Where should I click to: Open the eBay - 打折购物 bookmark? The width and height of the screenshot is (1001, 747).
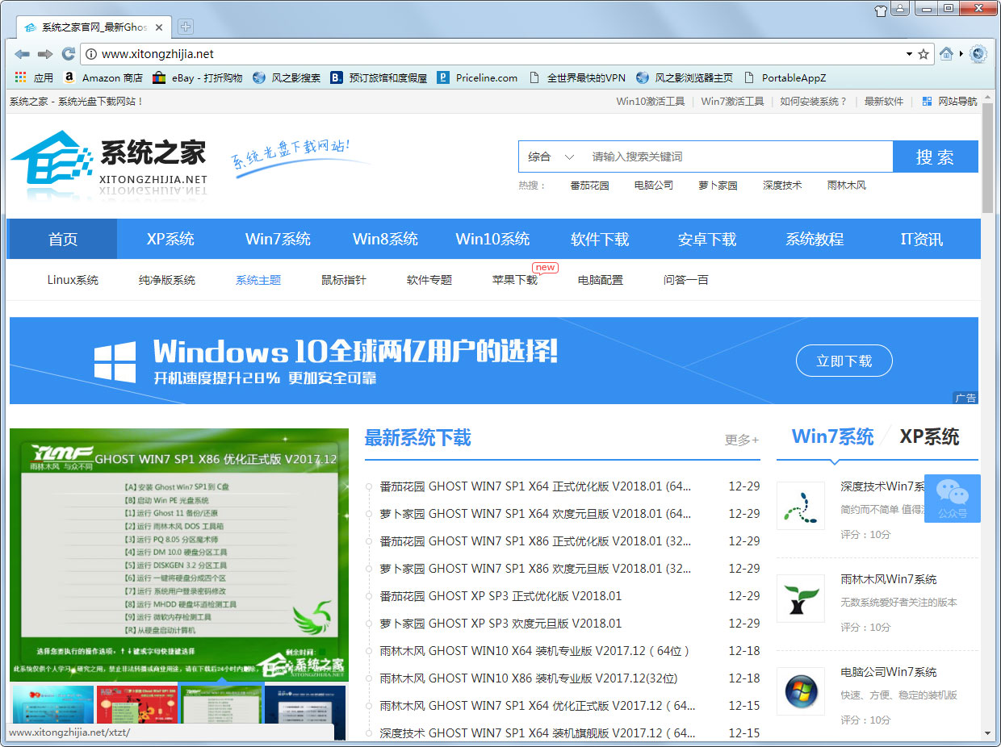(x=197, y=78)
